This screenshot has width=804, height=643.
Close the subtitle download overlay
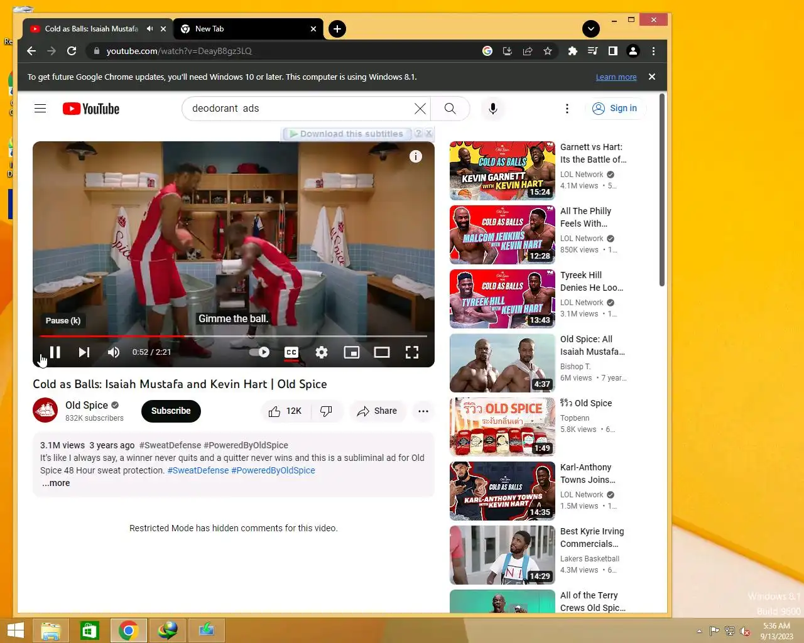click(428, 134)
